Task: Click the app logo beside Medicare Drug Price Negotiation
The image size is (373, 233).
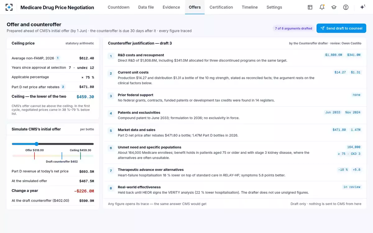Action: [9, 7]
